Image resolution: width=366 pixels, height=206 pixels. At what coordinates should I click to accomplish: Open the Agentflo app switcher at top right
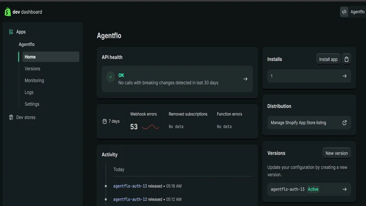click(x=353, y=12)
